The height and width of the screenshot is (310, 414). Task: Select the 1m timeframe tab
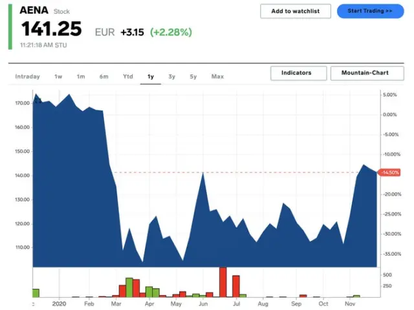[81, 76]
